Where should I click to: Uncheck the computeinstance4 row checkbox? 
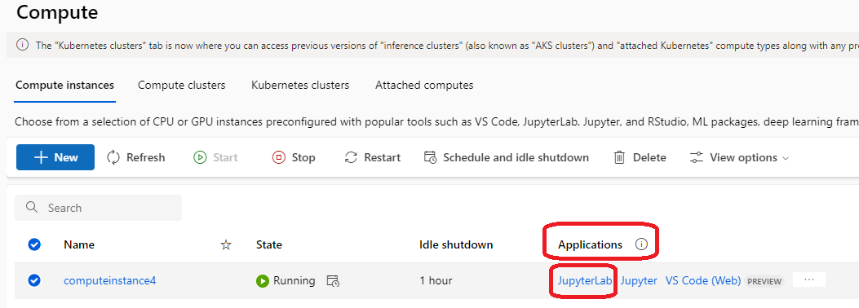34,280
